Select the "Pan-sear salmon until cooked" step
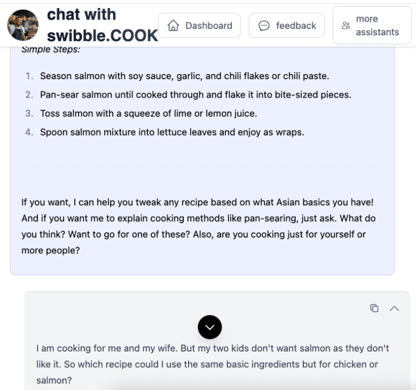 [195, 94]
